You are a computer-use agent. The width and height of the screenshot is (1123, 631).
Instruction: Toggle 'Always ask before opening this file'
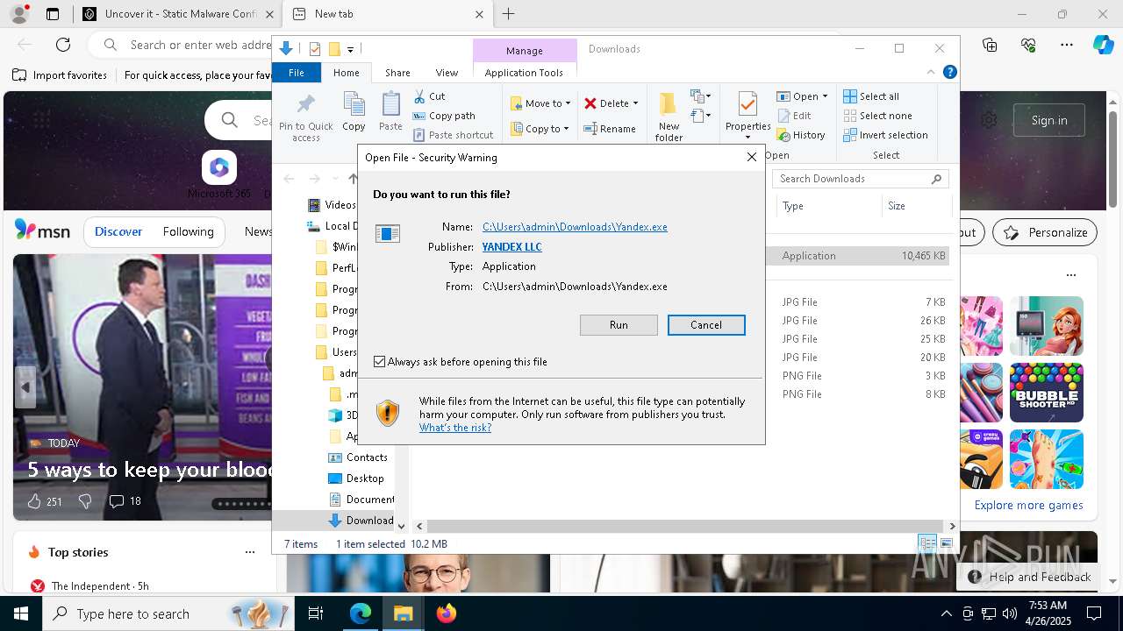click(379, 362)
